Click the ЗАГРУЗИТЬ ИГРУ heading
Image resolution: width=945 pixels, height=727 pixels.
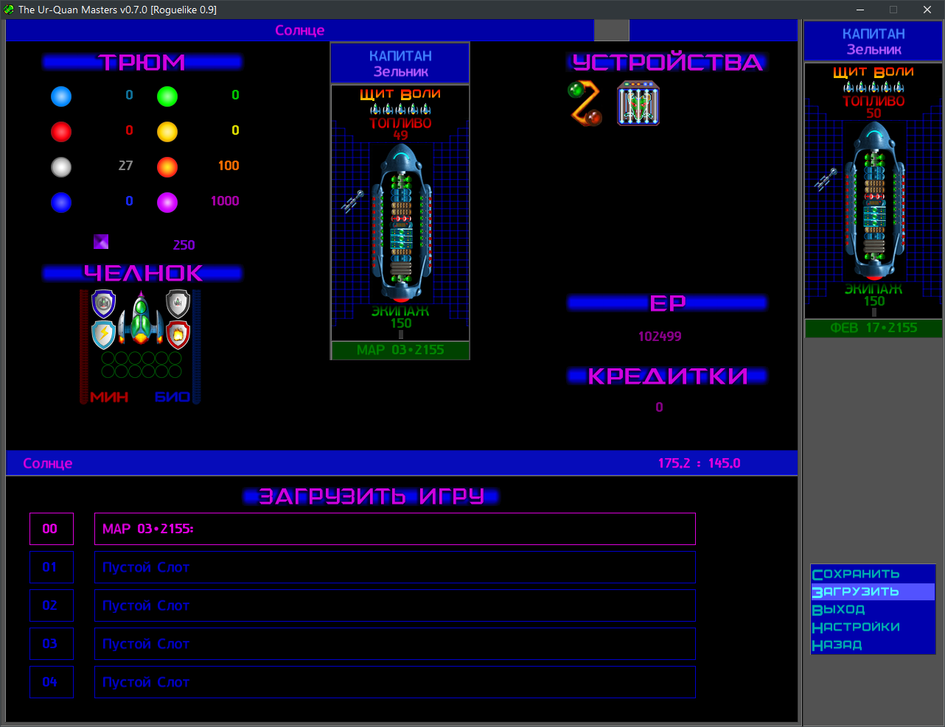(372, 496)
